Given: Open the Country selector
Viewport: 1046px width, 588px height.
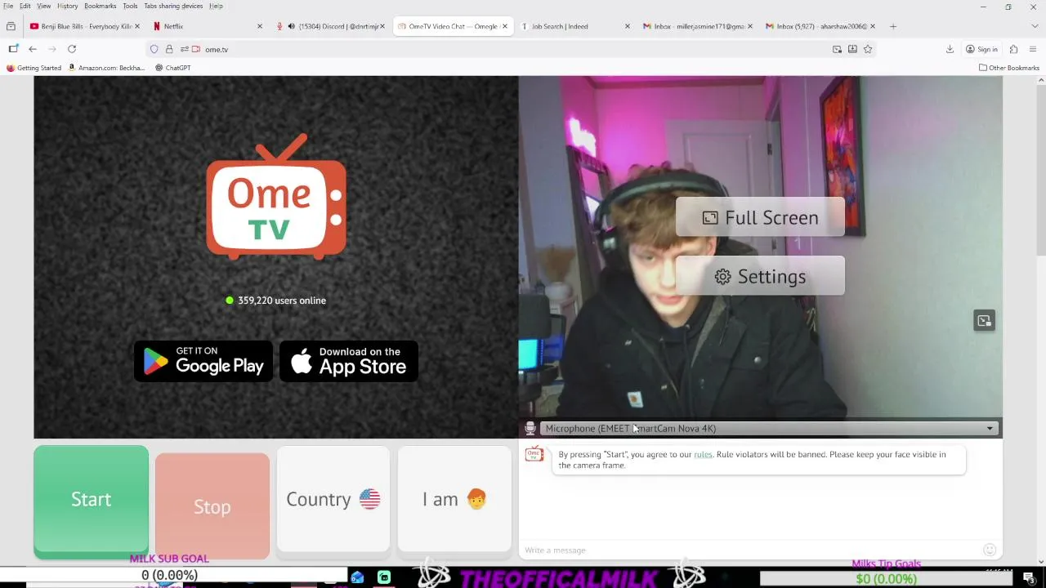Looking at the screenshot, I should coord(333,499).
